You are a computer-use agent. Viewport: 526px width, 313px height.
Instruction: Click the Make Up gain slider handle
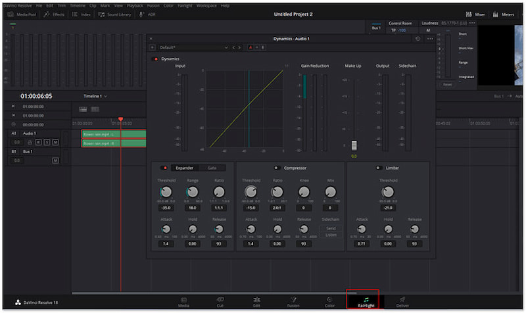(x=354, y=145)
